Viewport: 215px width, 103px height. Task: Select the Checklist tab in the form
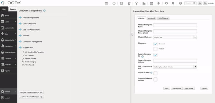(x=141, y=18)
